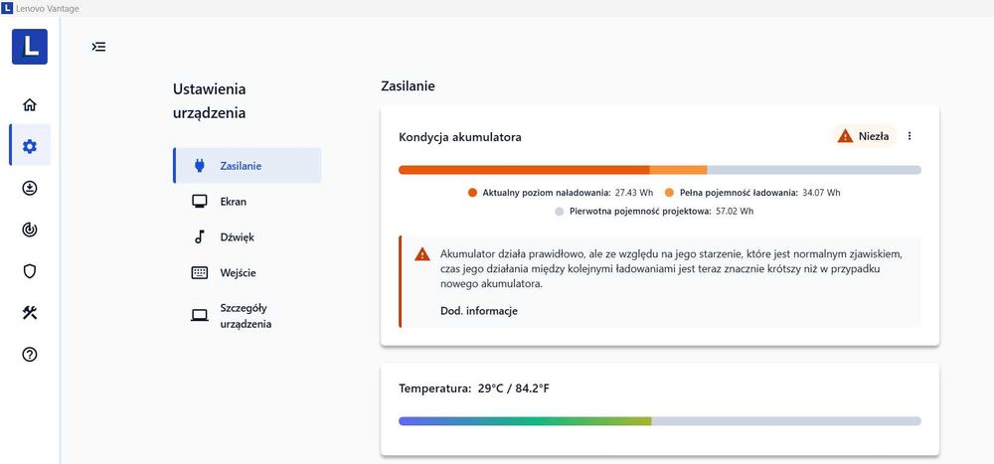The height and width of the screenshot is (464, 994).
Task: Open battery condition more options menu
Action: pyautogui.click(x=910, y=136)
